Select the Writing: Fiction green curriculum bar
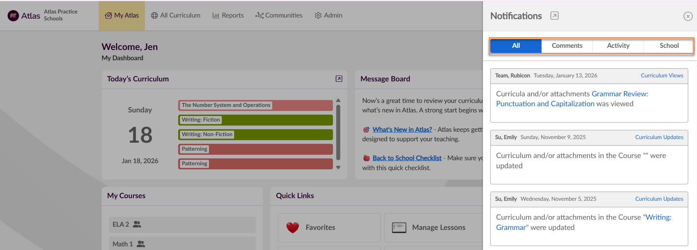Viewport: 697px width, 250px height. [x=255, y=120]
